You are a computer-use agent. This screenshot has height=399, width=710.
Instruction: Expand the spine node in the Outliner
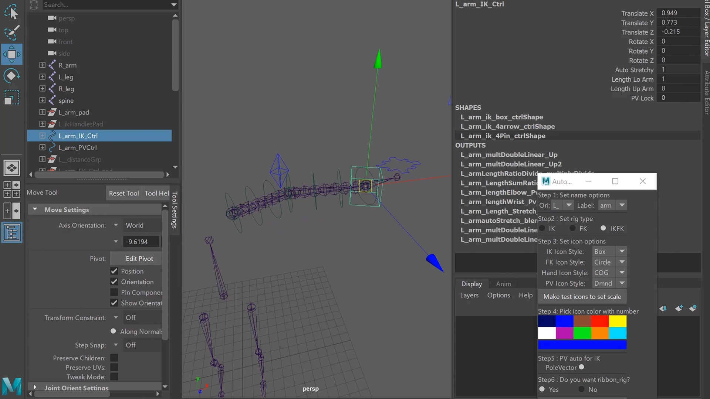(42, 100)
